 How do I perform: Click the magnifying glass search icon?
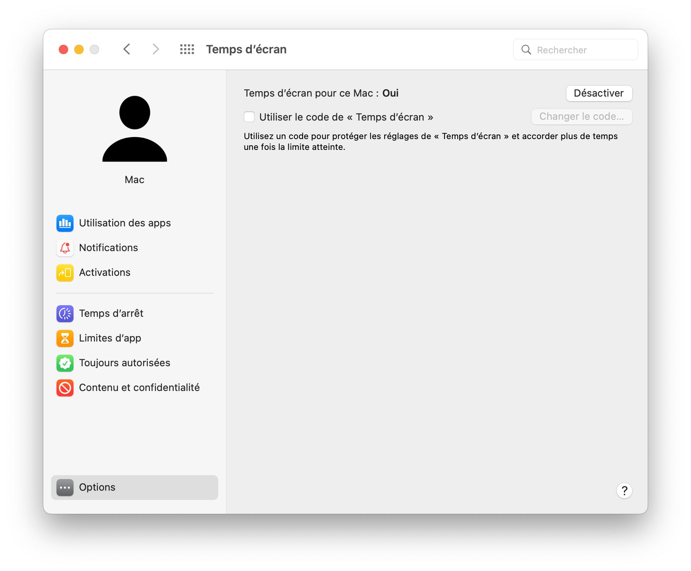[x=526, y=50]
